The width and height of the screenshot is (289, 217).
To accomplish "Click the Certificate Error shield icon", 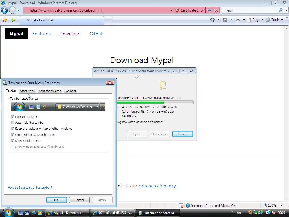I will point(177,10).
